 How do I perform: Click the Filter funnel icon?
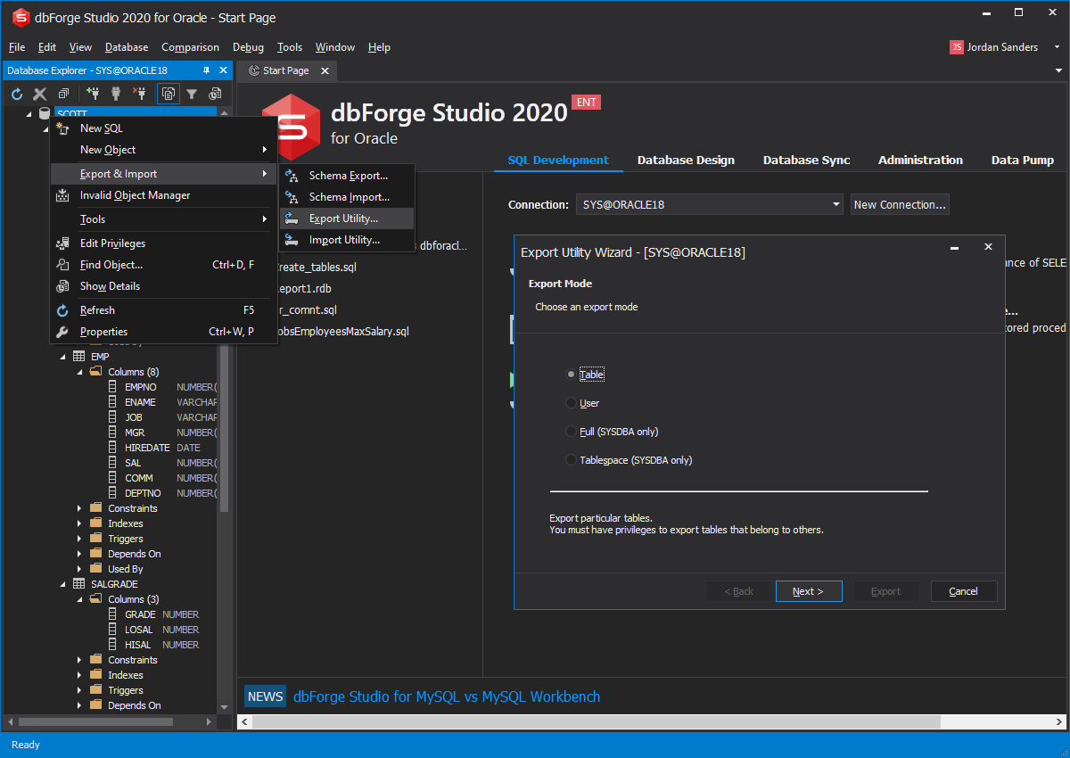coord(191,94)
